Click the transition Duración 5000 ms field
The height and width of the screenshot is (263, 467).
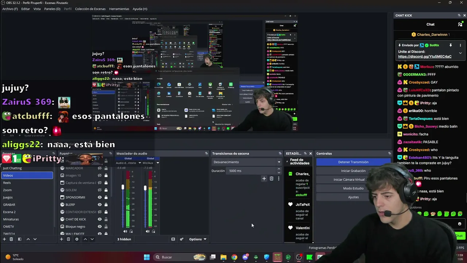252,171
